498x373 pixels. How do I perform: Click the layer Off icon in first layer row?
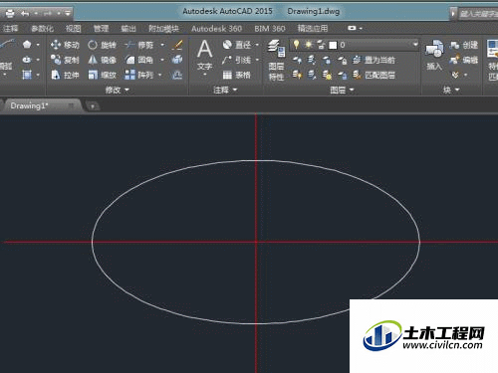pos(297,60)
